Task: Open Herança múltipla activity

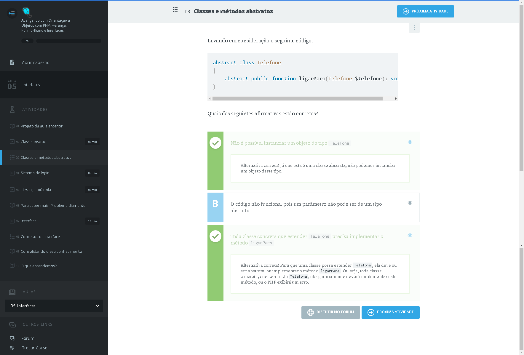Action: point(36,190)
